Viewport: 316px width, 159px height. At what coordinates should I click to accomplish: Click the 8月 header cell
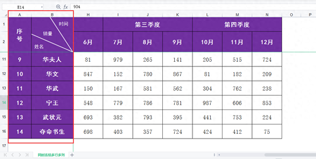tap(148, 42)
